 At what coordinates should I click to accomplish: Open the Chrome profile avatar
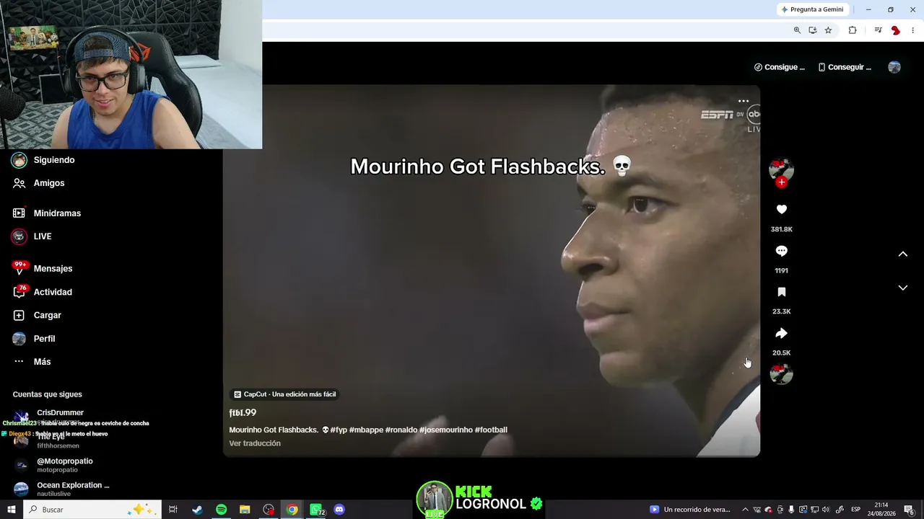pyautogui.click(x=896, y=30)
